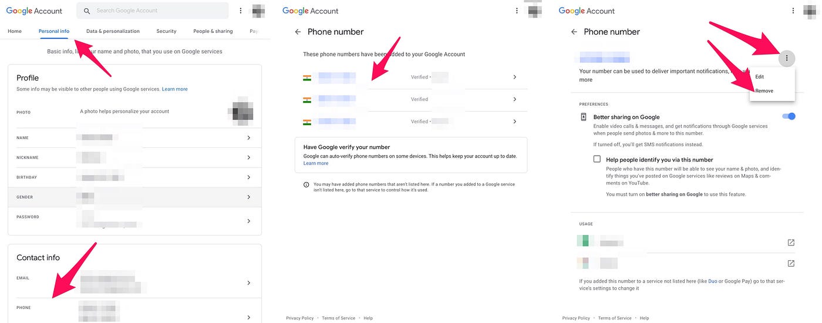The width and height of the screenshot is (822, 323).
Task: Click the Contact info heading
Action: click(x=38, y=257)
